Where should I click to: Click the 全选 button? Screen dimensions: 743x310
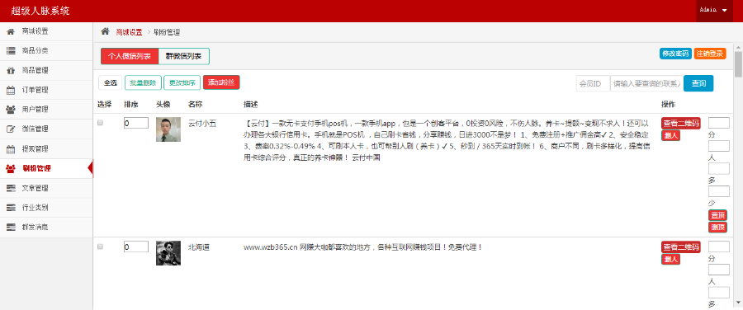111,82
